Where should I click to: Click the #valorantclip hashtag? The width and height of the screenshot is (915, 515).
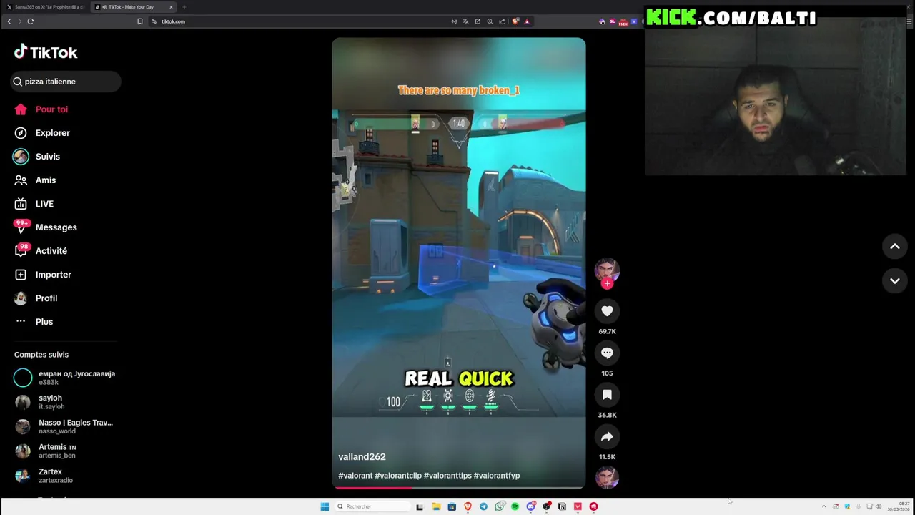click(398, 476)
